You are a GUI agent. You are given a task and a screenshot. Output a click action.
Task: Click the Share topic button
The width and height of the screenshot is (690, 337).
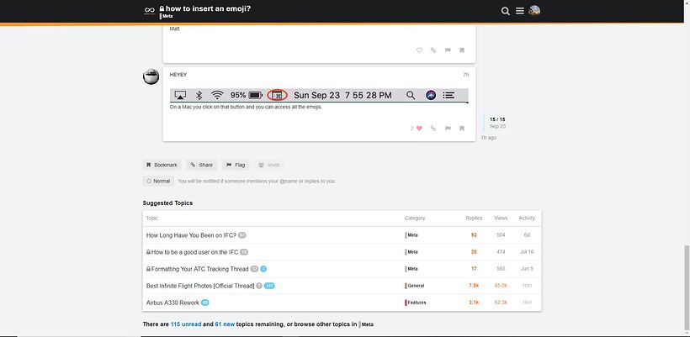click(202, 165)
